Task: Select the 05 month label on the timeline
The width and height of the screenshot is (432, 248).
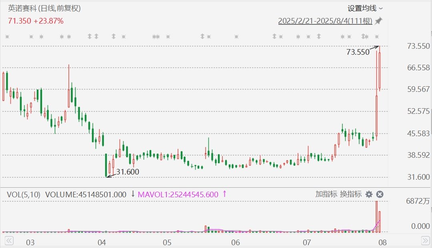Action: tap(167, 242)
